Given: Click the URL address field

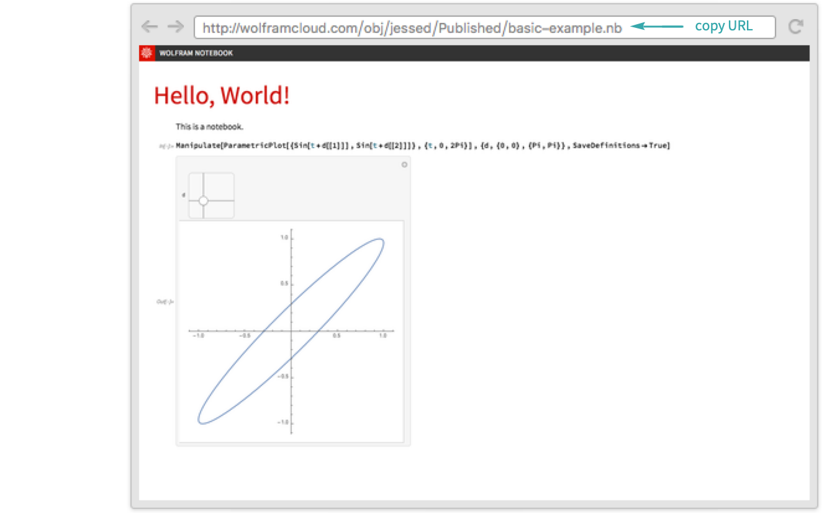Looking at the screenshot, I should (410, 27).
